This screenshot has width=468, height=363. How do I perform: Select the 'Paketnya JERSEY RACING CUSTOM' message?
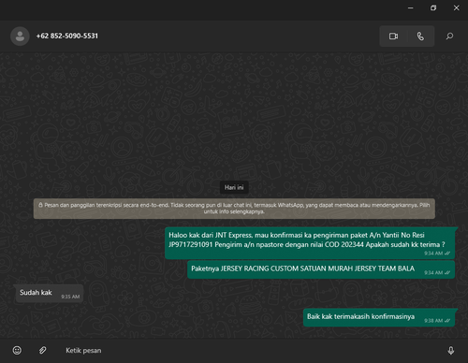[321, 269]
